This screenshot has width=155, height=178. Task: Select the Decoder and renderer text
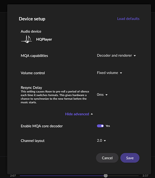tap(114, 56)
